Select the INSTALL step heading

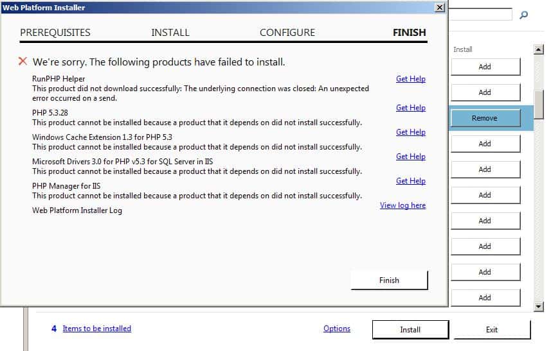pos(170,33)
